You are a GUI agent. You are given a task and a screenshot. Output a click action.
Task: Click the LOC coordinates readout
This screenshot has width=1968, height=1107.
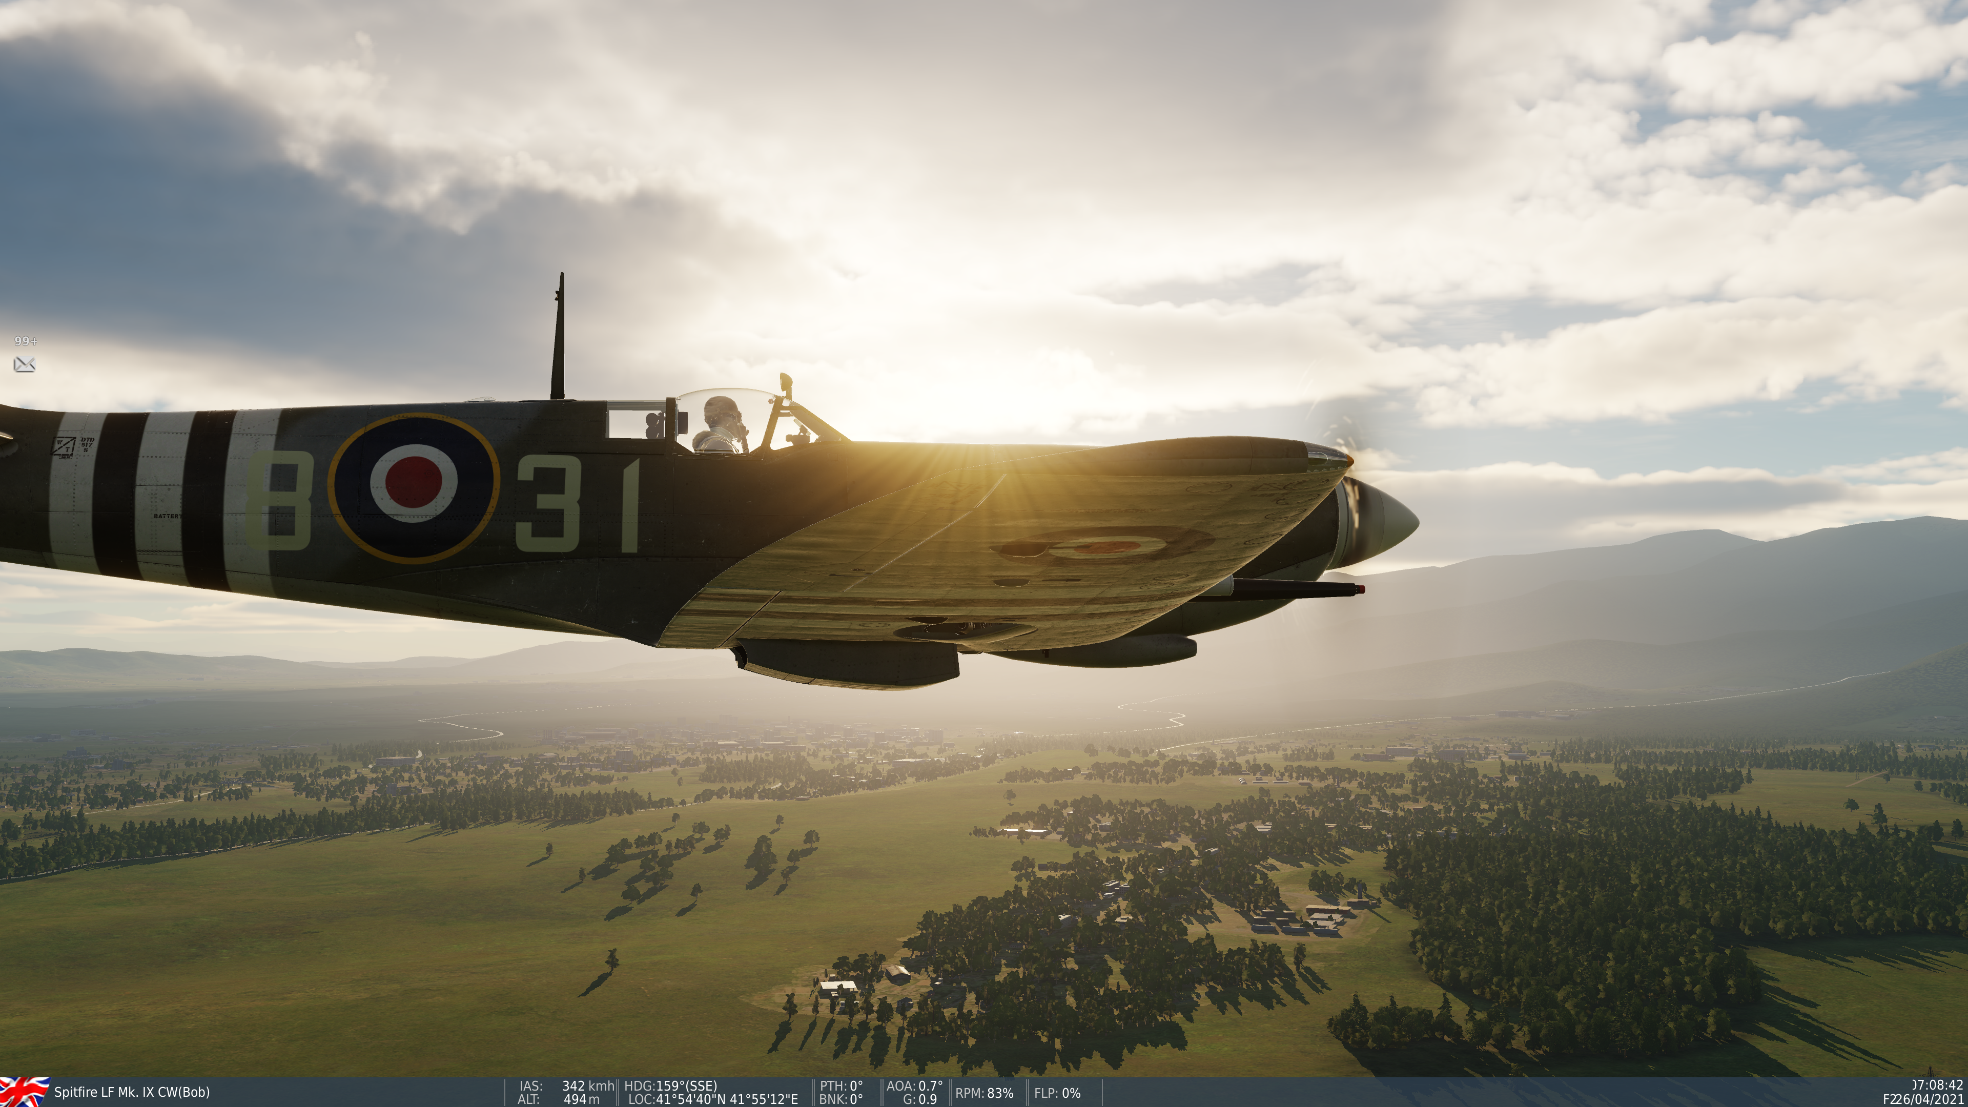[713, 1099]
